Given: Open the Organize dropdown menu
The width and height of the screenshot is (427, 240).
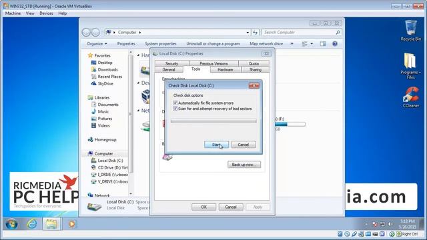Looking at the screenshot, I should [97, 43].
